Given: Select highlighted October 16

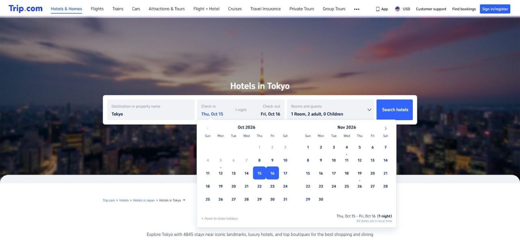Looking at the screenshot, I should click(272, 174).
